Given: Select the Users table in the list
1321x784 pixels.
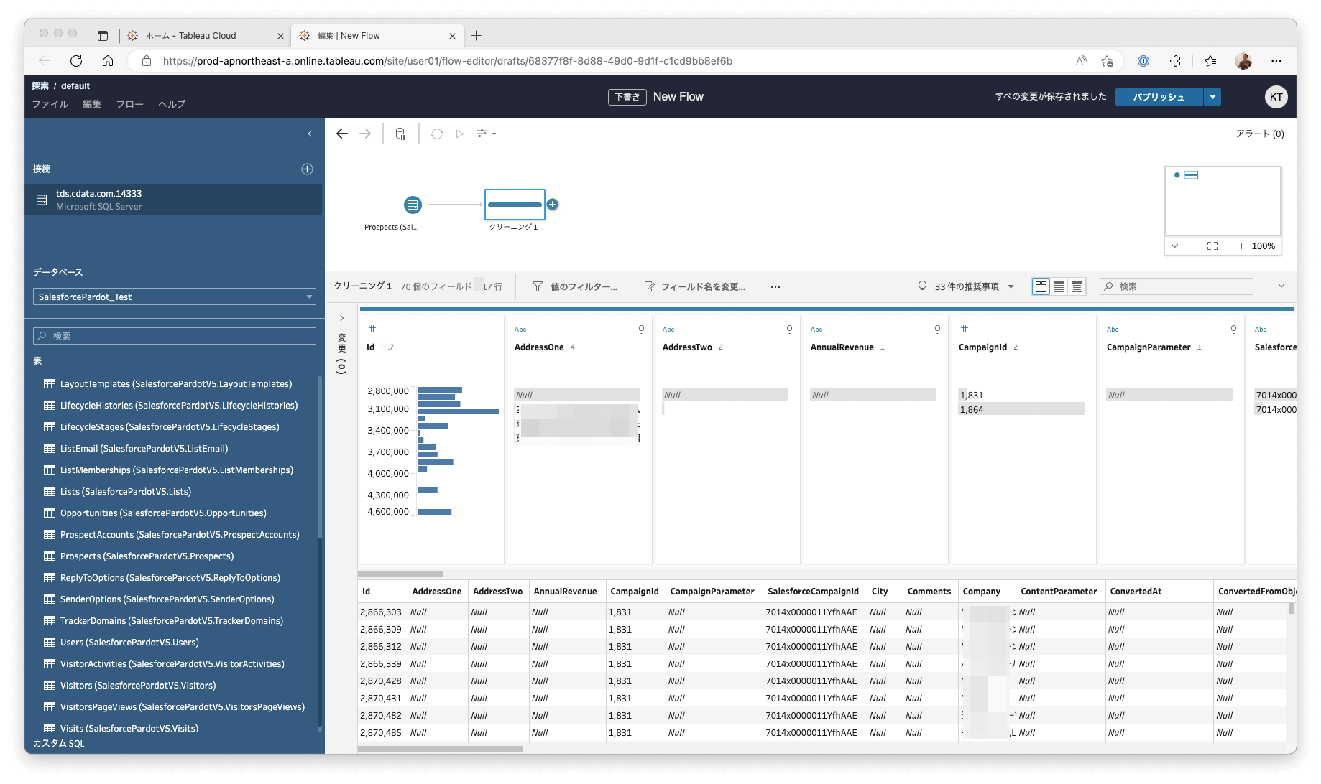Looking at the screenshot, I should 129,643.
